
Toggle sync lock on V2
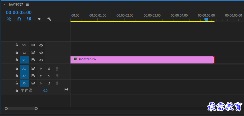click(33, 53)
